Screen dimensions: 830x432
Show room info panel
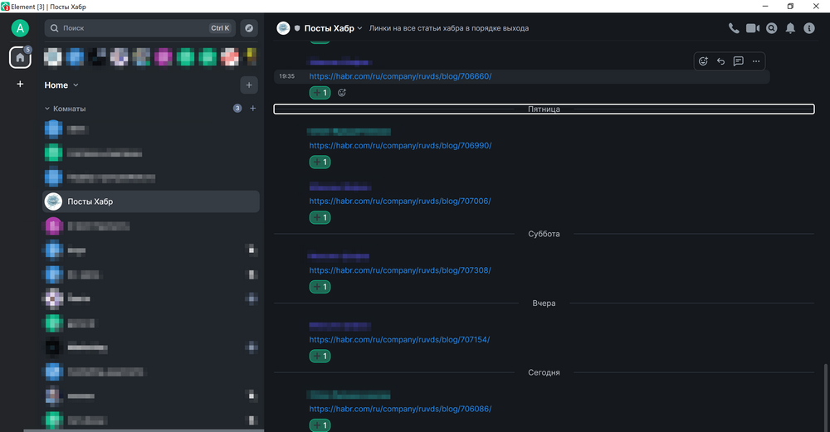809,28
